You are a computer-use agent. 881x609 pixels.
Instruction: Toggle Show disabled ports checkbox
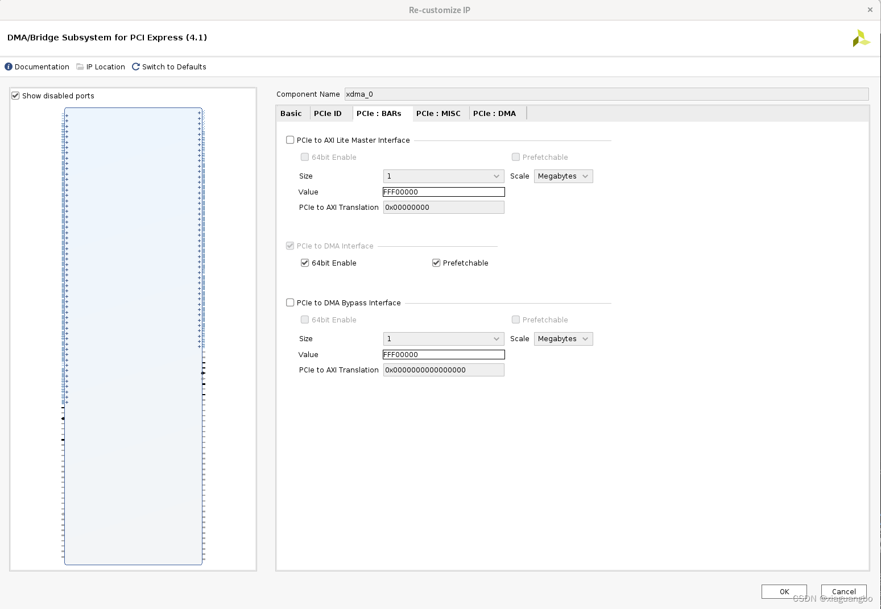(x=15, y=96)
